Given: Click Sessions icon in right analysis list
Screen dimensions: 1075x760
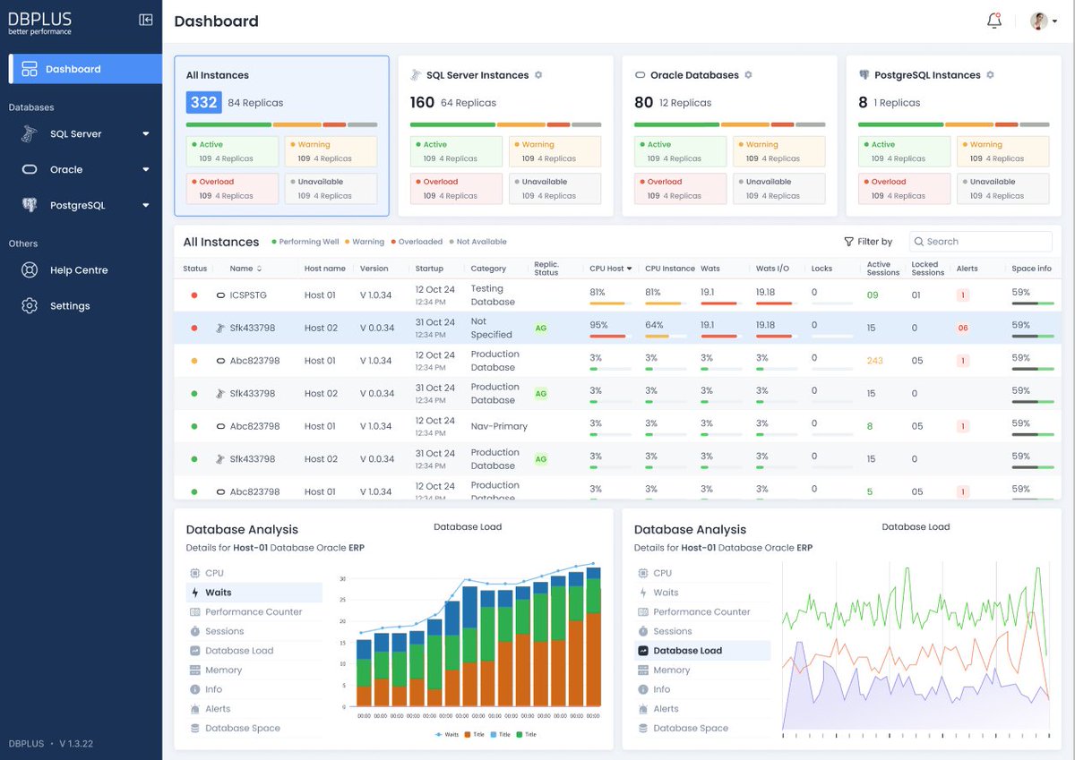Looking at the screenshot, I should 643,631.
